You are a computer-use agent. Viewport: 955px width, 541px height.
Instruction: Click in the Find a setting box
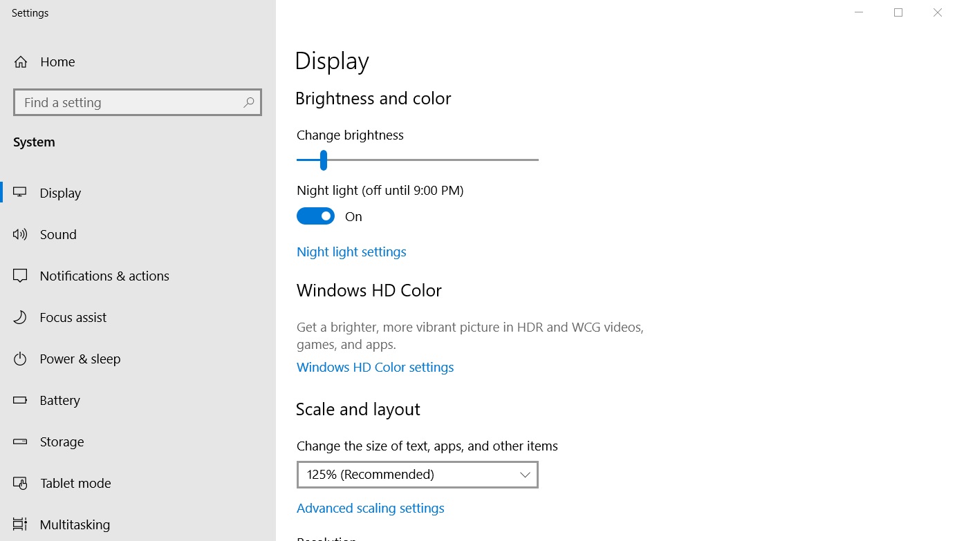(138, 102)
